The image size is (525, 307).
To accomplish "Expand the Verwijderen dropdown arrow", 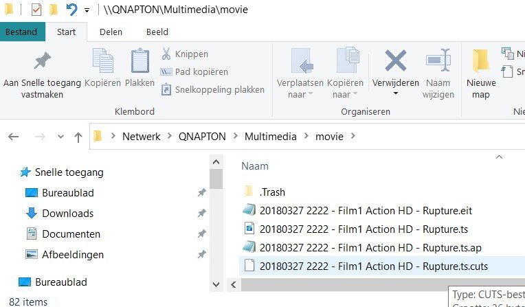I will pos(395,95).
